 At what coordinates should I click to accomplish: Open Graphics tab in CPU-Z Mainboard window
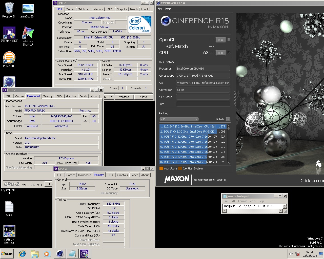pos(71,96)
